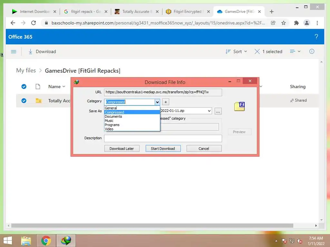This screenshot has height=247, width=330.
Task: Select Documents in the category list
Action: (x=132, y=116)
